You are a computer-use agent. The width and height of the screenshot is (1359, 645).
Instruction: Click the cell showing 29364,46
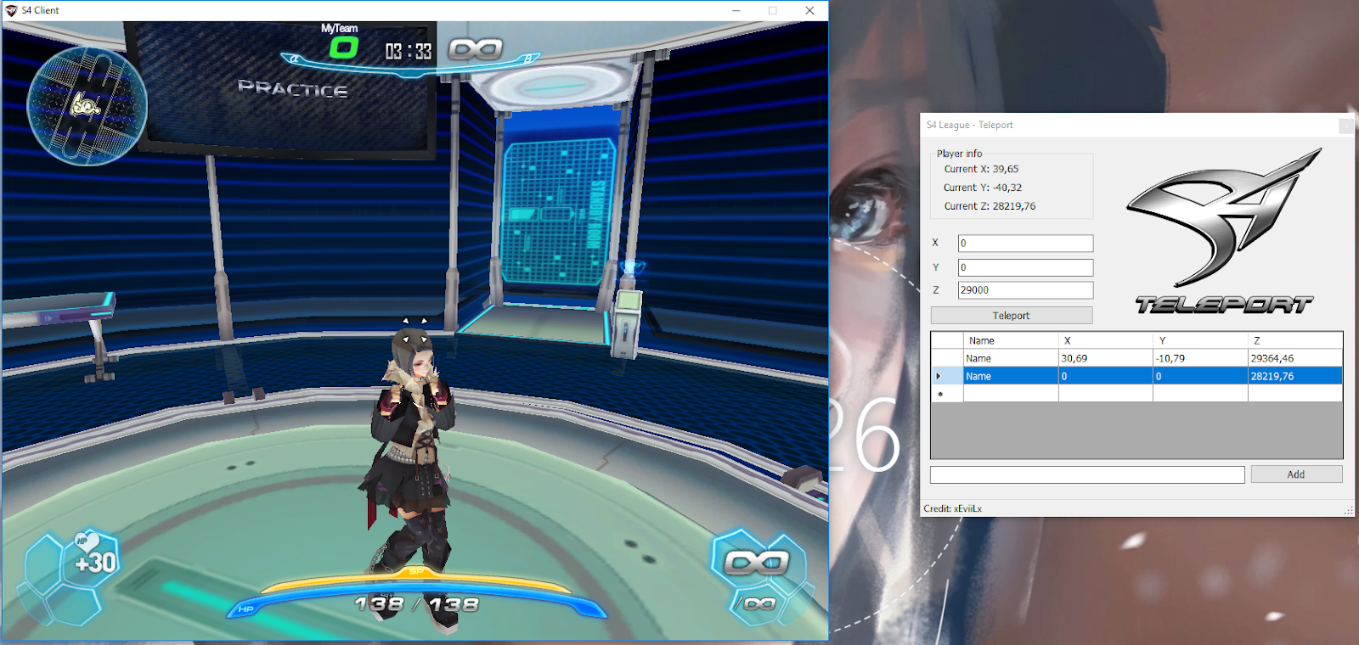pos(1294,358)
